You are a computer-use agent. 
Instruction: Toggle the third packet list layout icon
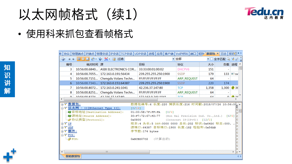[x=87, y=59]
